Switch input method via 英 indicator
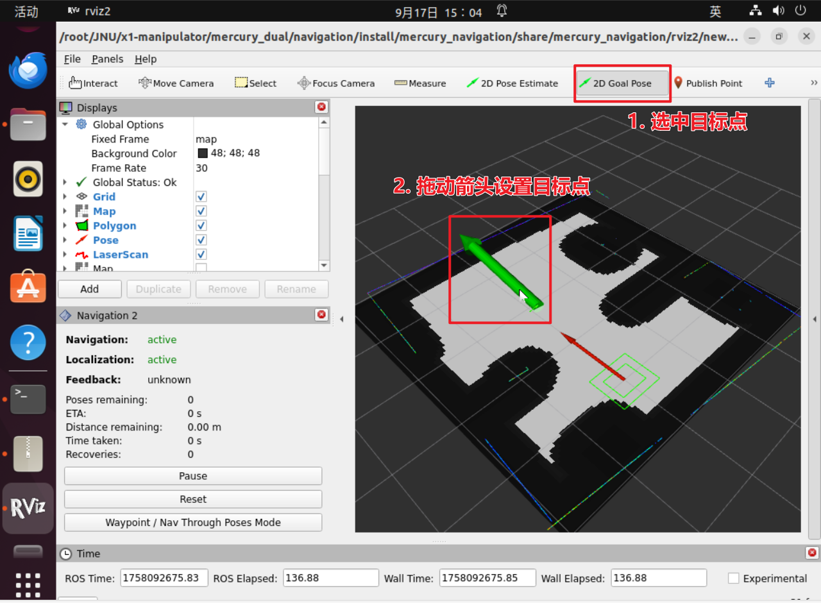 (715, 12)
